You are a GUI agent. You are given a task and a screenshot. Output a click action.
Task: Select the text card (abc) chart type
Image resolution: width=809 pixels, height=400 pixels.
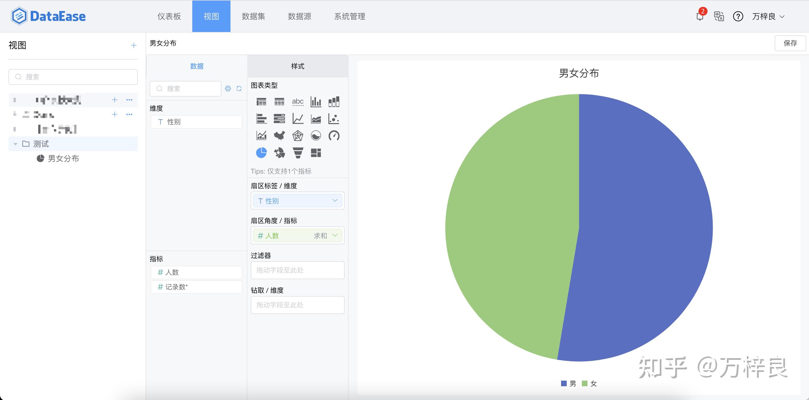(x=298, y=102)
